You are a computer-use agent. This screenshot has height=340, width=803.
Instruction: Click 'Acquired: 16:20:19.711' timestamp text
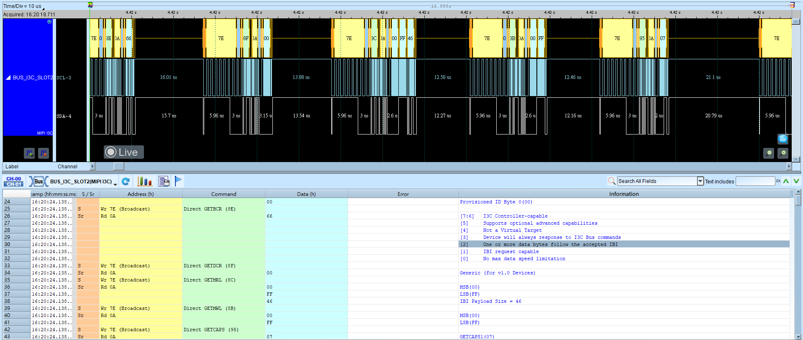click(29, 14)
